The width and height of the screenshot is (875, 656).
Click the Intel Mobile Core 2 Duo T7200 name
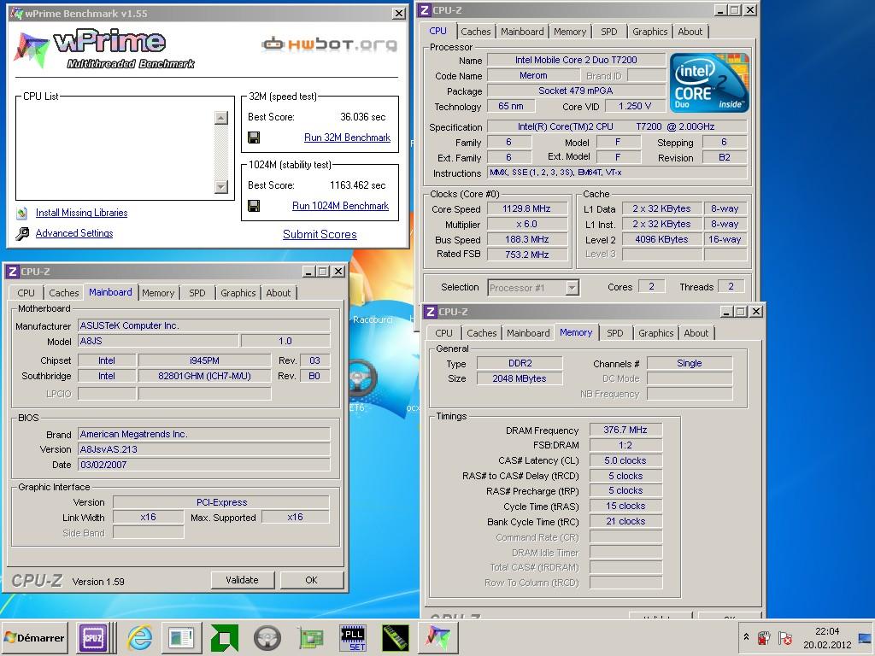(x=576, y=60)
